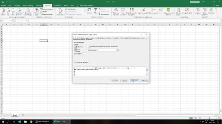Click the Delen share icon

click(214, 6)
